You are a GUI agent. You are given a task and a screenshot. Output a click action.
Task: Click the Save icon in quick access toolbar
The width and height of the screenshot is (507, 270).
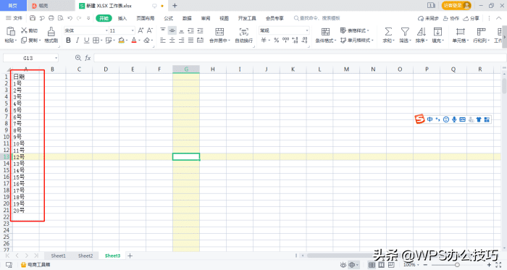(x=33, y=18)
